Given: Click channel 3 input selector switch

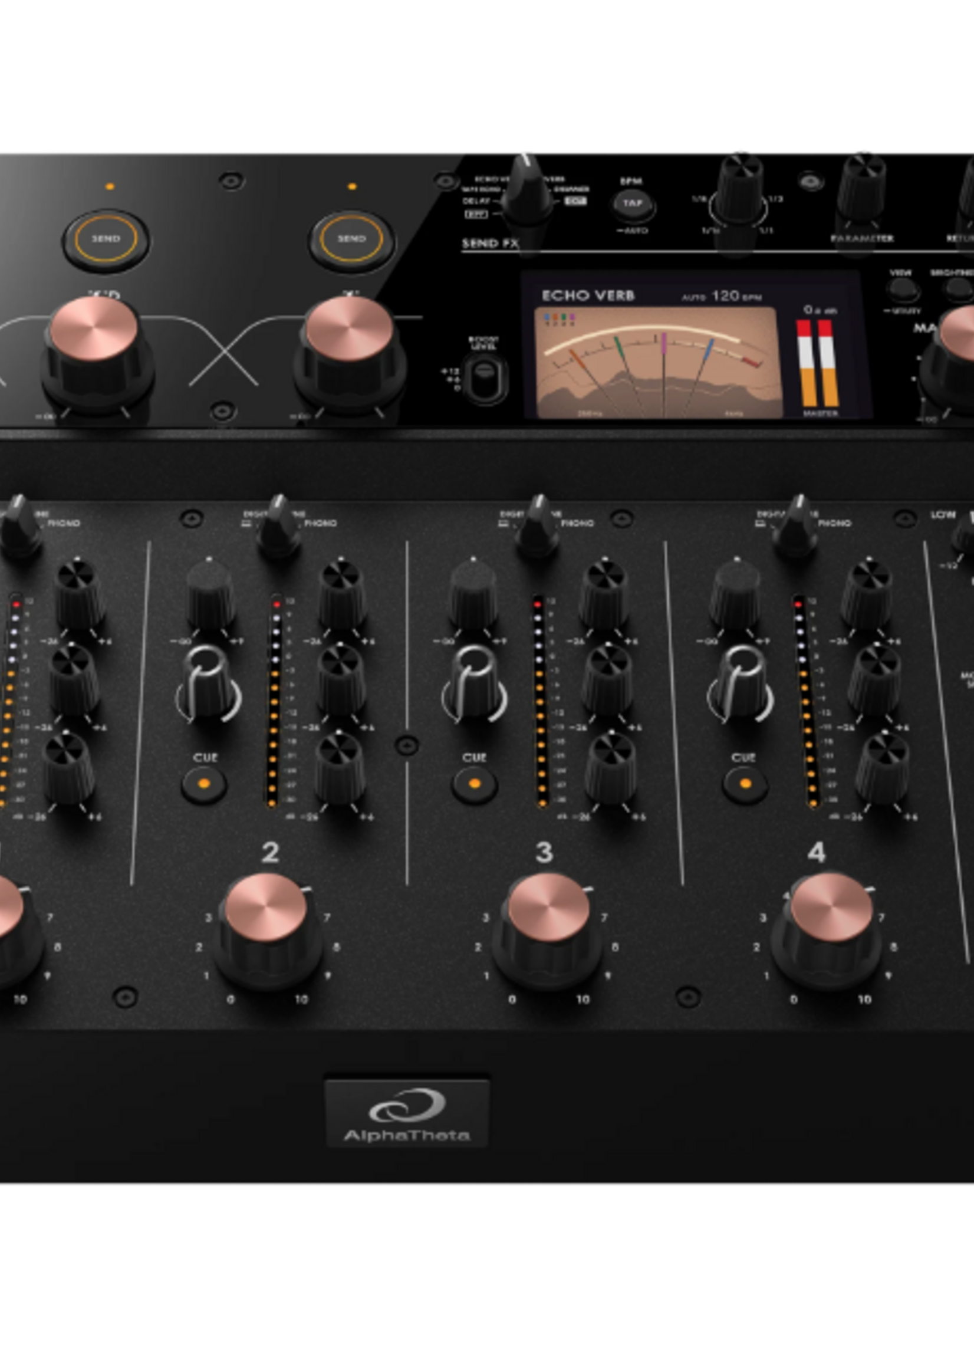Looking at the screenshot, I should pos(537,525).
